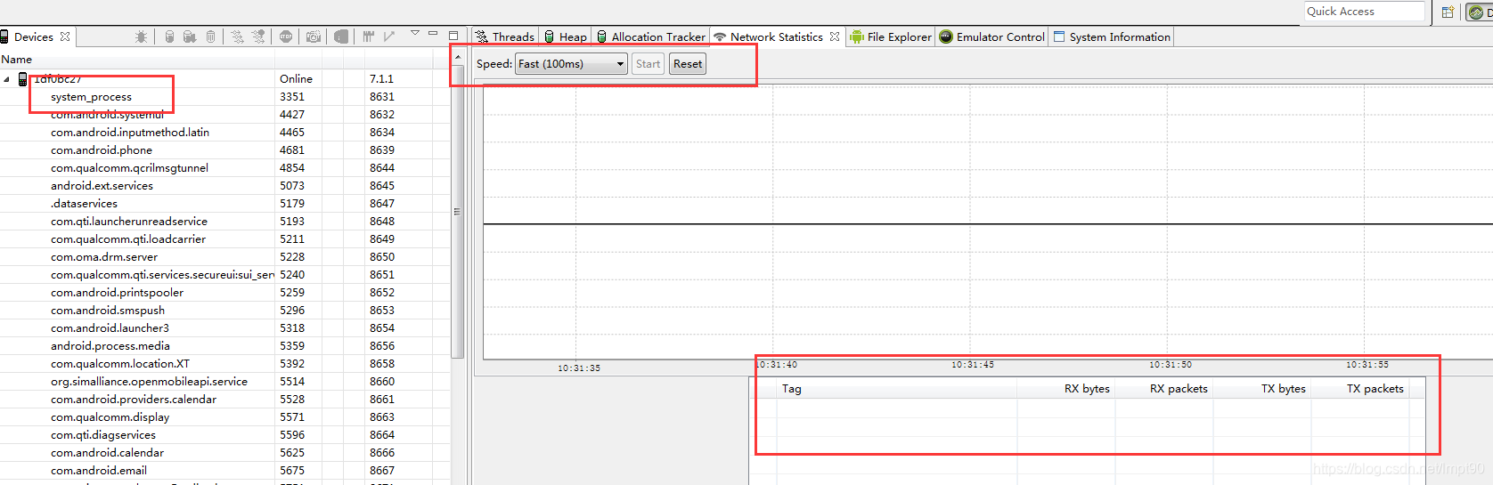
Task: Click the Screen Capture camera icon
Action: point(314,36)
